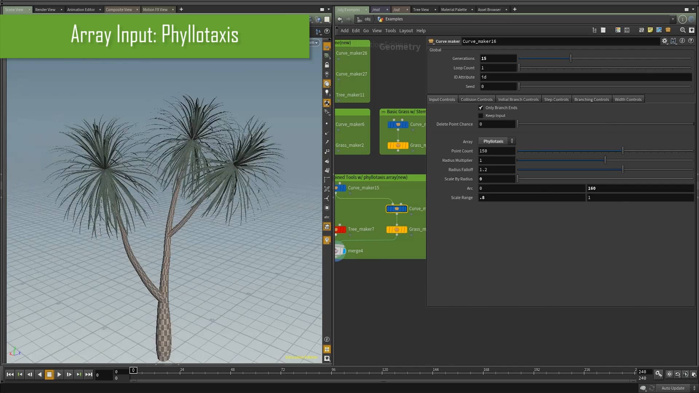Click the Generations slider handle
This screenshot has width=699, height=393.
coord(570,58)
